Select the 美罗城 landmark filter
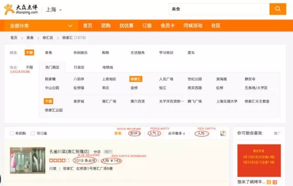This screenshot has height=186, width=293. click(x=79, y=101)
